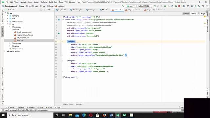Hide the Project panel with minus icon
This screenshot has width=210, height=118.
point(52,10)
